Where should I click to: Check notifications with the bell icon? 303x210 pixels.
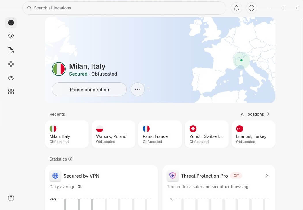[x=236, y=8]
